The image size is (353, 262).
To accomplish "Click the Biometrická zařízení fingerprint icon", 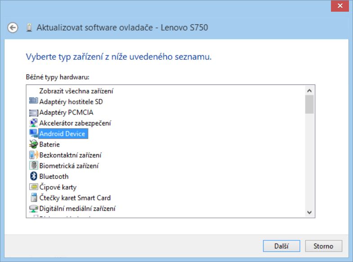I will [34, 165].
